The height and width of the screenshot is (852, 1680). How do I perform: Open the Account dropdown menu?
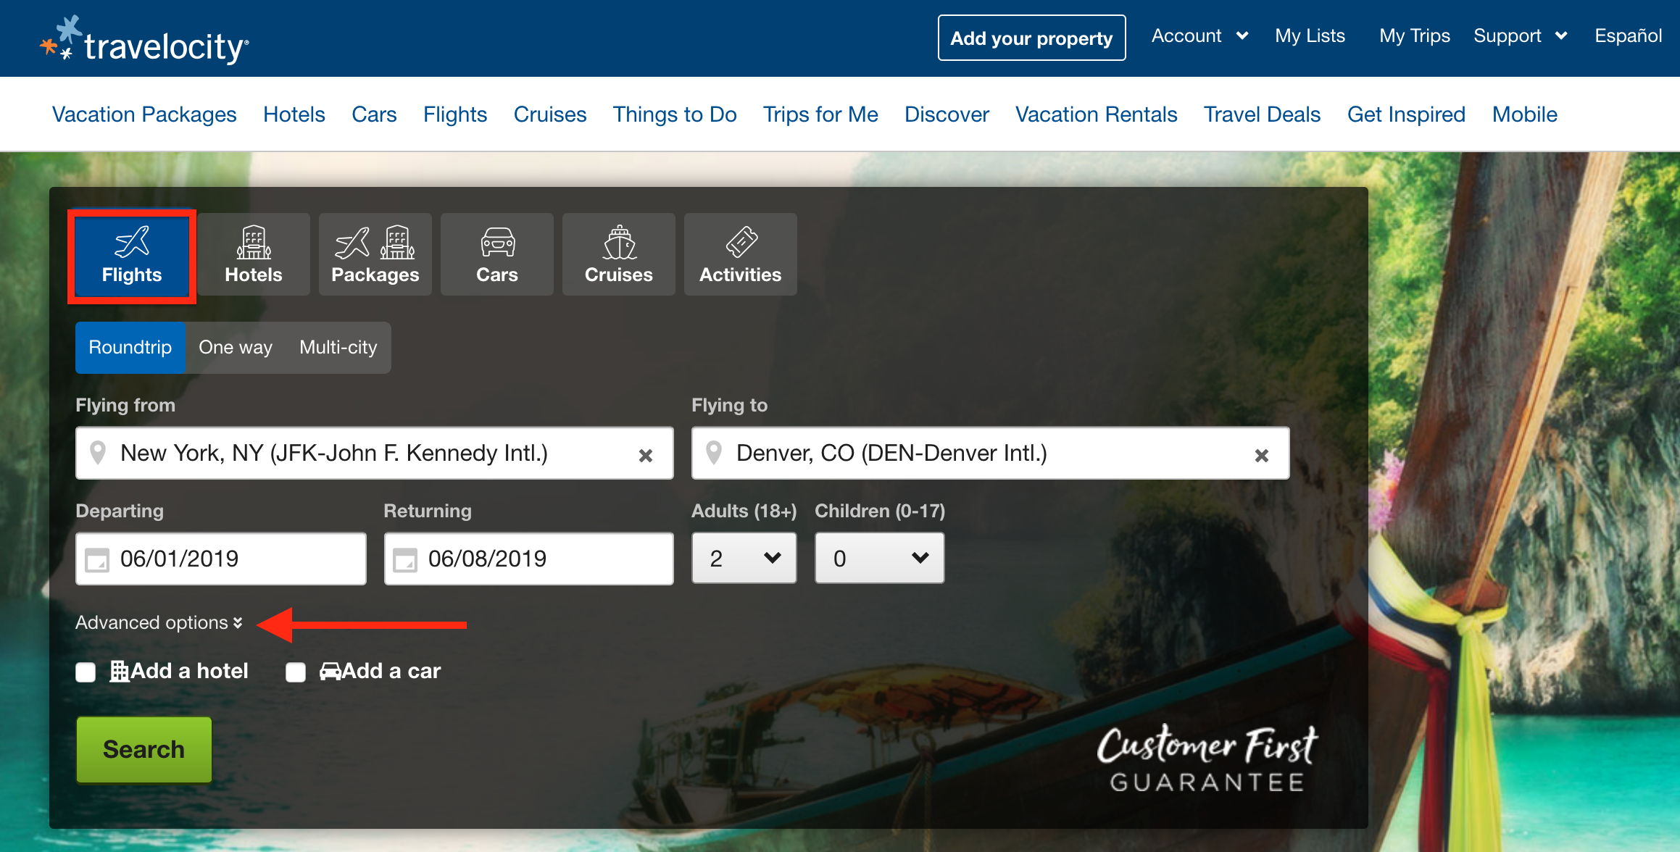tap(1200, 36)
